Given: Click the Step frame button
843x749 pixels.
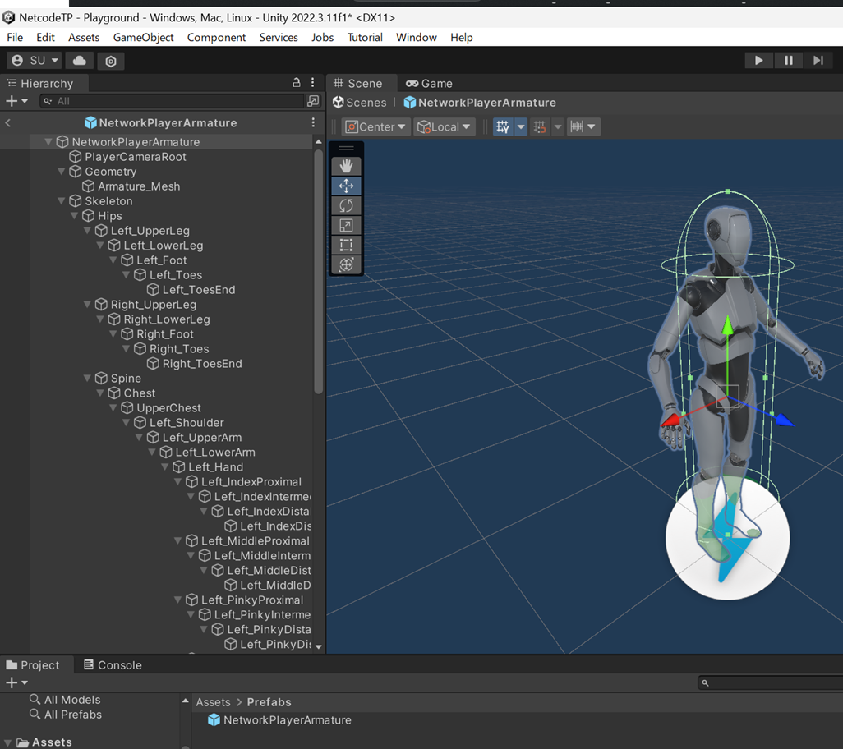Looking at the screenshot, I should coord(818,61).
